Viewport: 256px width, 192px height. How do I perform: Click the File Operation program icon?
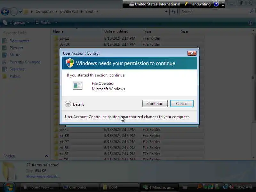[77, 86]
